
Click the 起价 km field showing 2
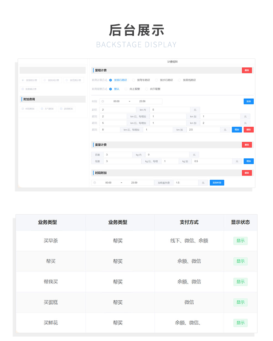[118, 110]
